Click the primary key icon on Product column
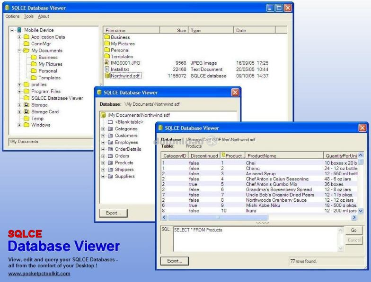This screenshot has height=282, width=371. coord(223,155)
